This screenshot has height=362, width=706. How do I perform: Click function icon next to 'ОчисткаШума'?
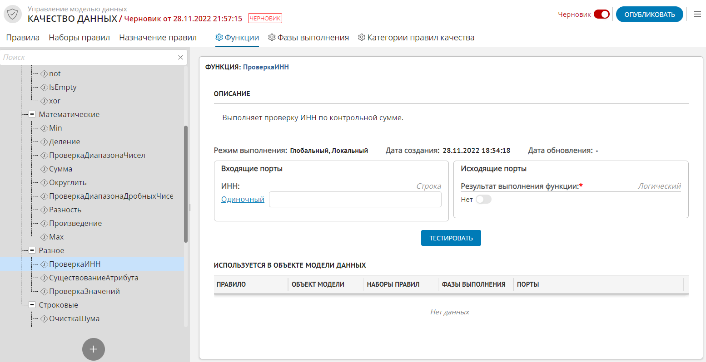coord(44,318)
